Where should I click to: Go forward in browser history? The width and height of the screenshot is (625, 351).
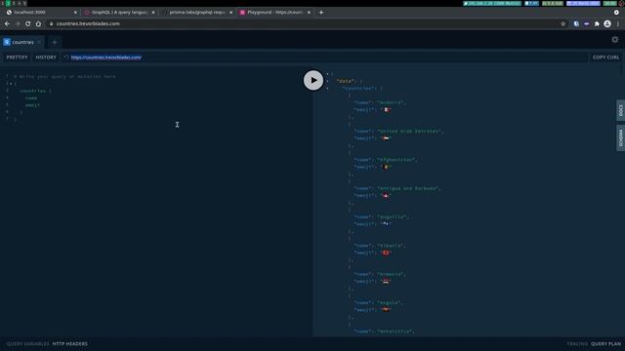coord(18,23)
